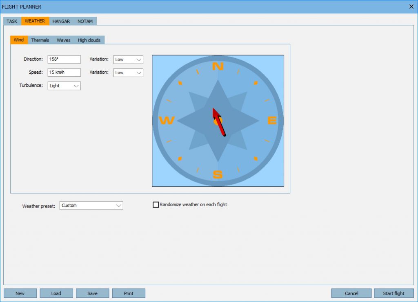The height and width of the screenshot is (302, 418).
Task: Enable Randomize weather on each flight
Action: coord(156,205)
